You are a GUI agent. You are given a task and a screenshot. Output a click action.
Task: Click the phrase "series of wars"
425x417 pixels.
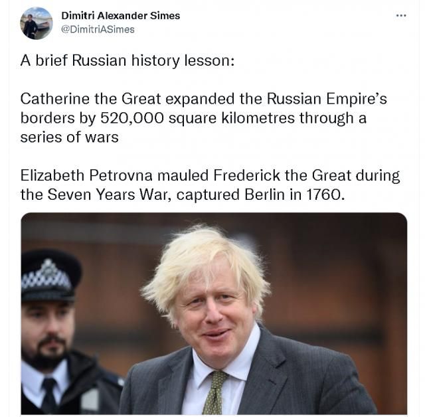pyautogui.click(x=69, y=137)
